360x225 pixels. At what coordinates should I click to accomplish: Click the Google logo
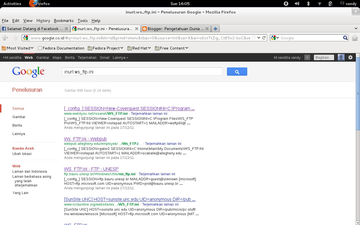(28, 72)
